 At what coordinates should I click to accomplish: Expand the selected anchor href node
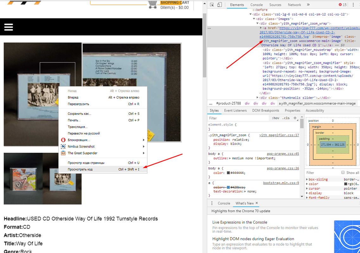261,28
